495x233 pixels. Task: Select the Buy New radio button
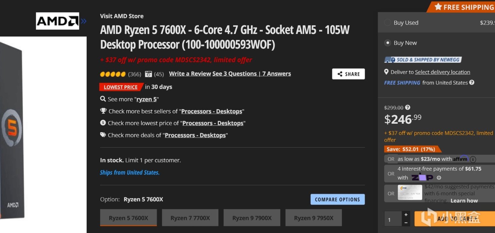388,43
